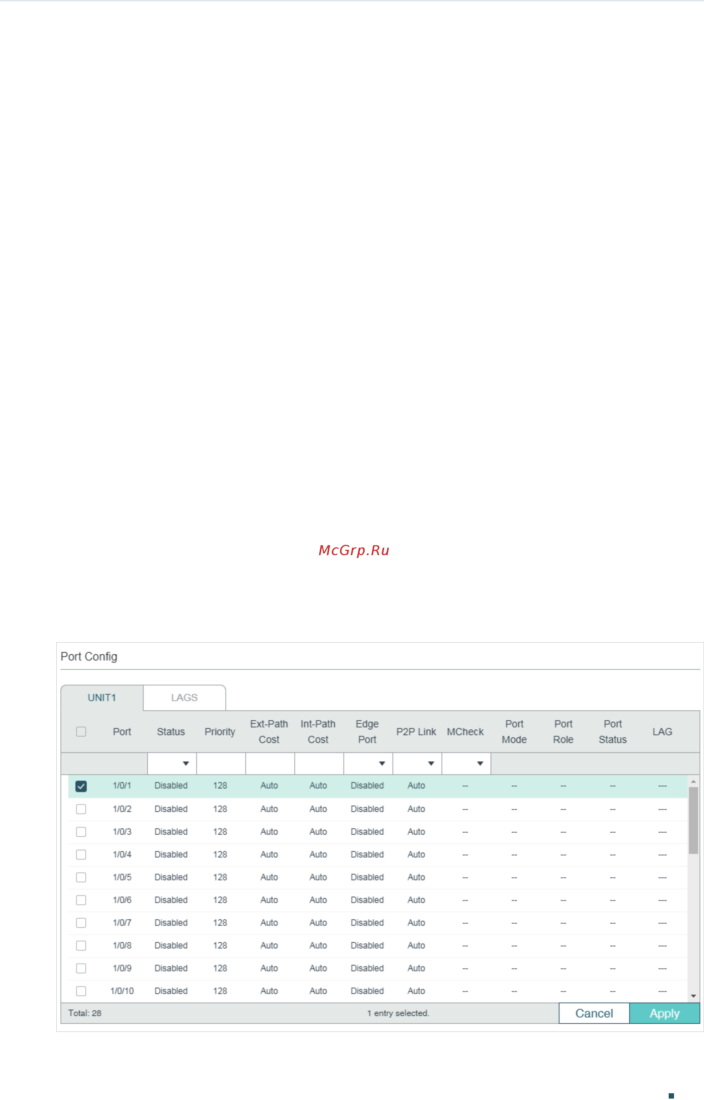Switch to the LAGS tab

(x=184, y=698)
